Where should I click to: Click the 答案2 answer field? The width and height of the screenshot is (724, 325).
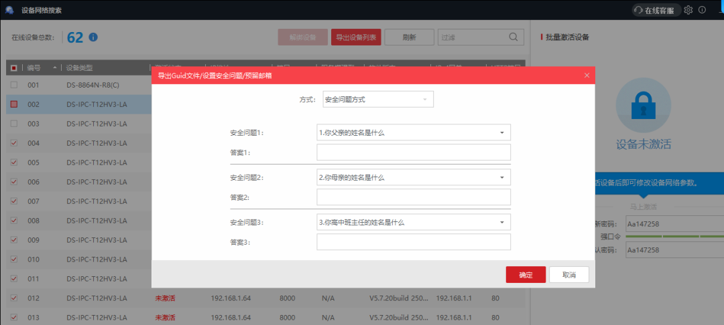point(414,197)
